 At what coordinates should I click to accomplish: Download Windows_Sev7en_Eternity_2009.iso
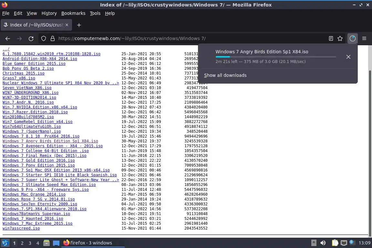point(40,204)
